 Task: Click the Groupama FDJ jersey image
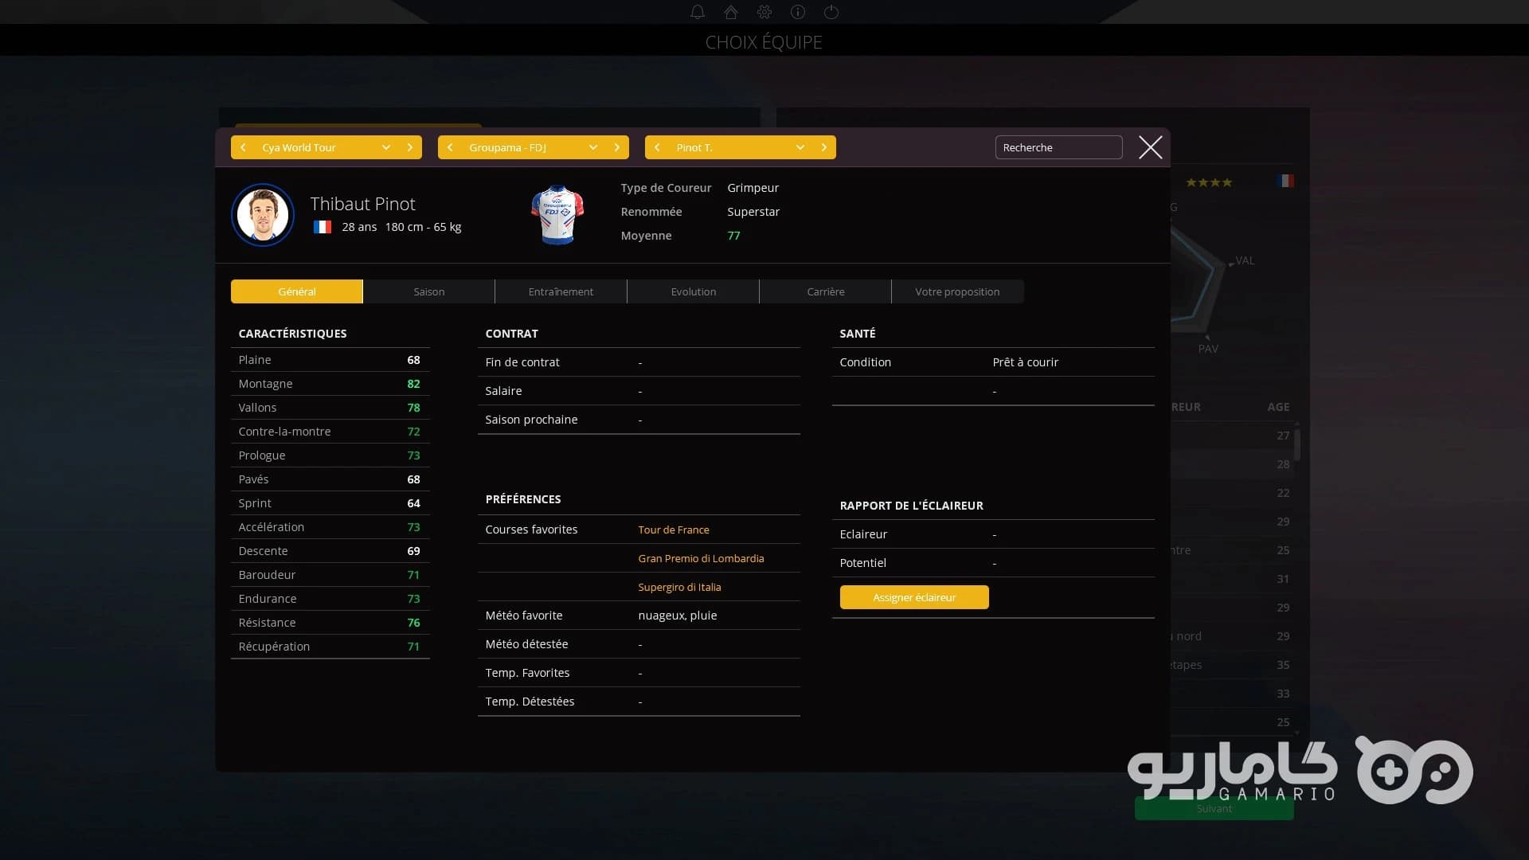tap(557, 215)
